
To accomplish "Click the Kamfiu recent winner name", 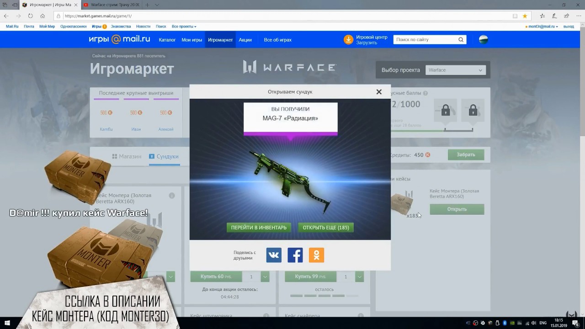I will click(106, 129).
